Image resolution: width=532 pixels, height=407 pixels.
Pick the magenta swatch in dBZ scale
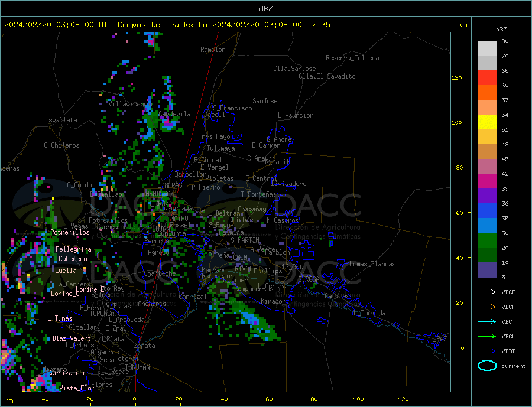(x=487, y=181)
